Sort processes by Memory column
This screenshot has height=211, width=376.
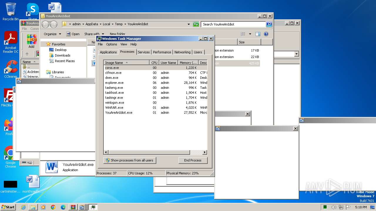coord(188,63)
